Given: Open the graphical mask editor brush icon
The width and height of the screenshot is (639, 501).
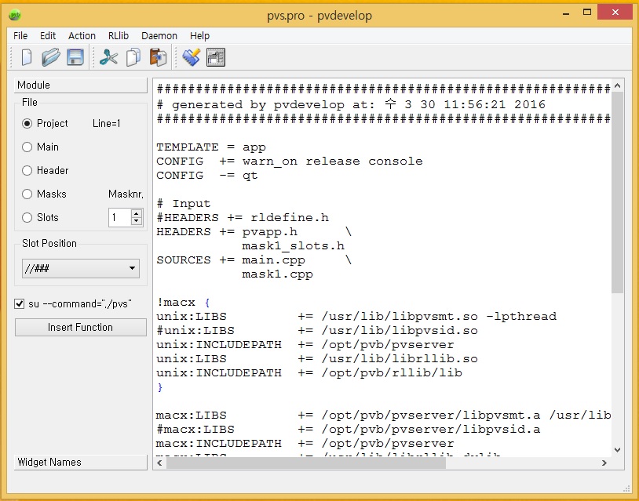Looking at the screenshot, I should coord(191,56).
